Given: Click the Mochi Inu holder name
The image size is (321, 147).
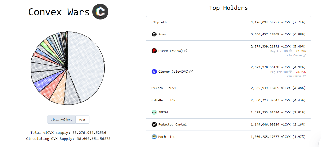Looking at the screenshot, I should point(167,137).
